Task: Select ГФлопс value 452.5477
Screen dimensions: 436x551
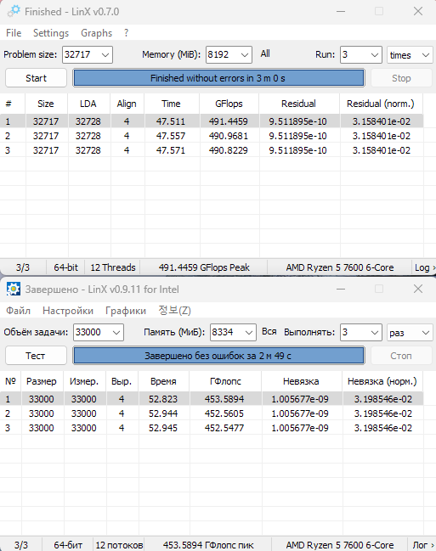Action: tap(224, 428)
